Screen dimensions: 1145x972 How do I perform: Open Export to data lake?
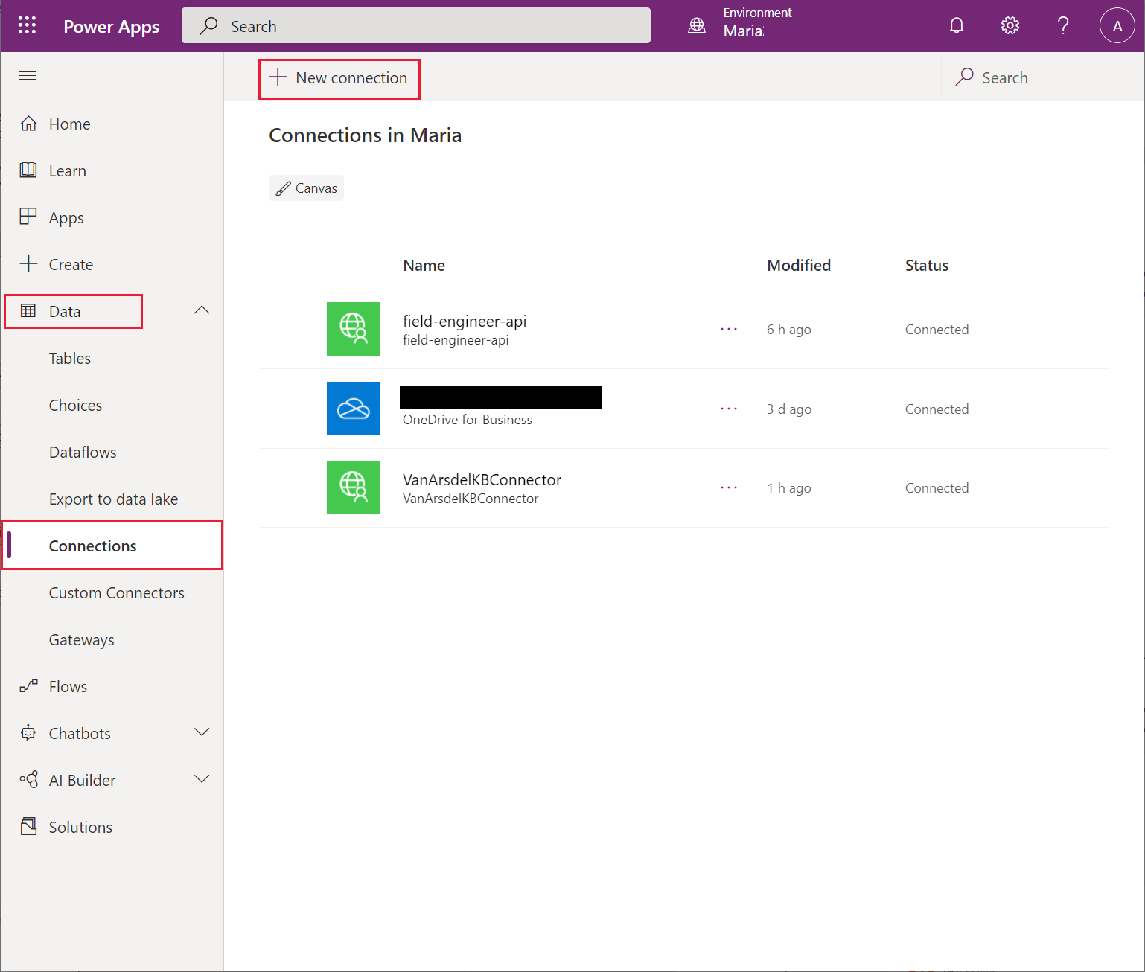tap(112, 499)
